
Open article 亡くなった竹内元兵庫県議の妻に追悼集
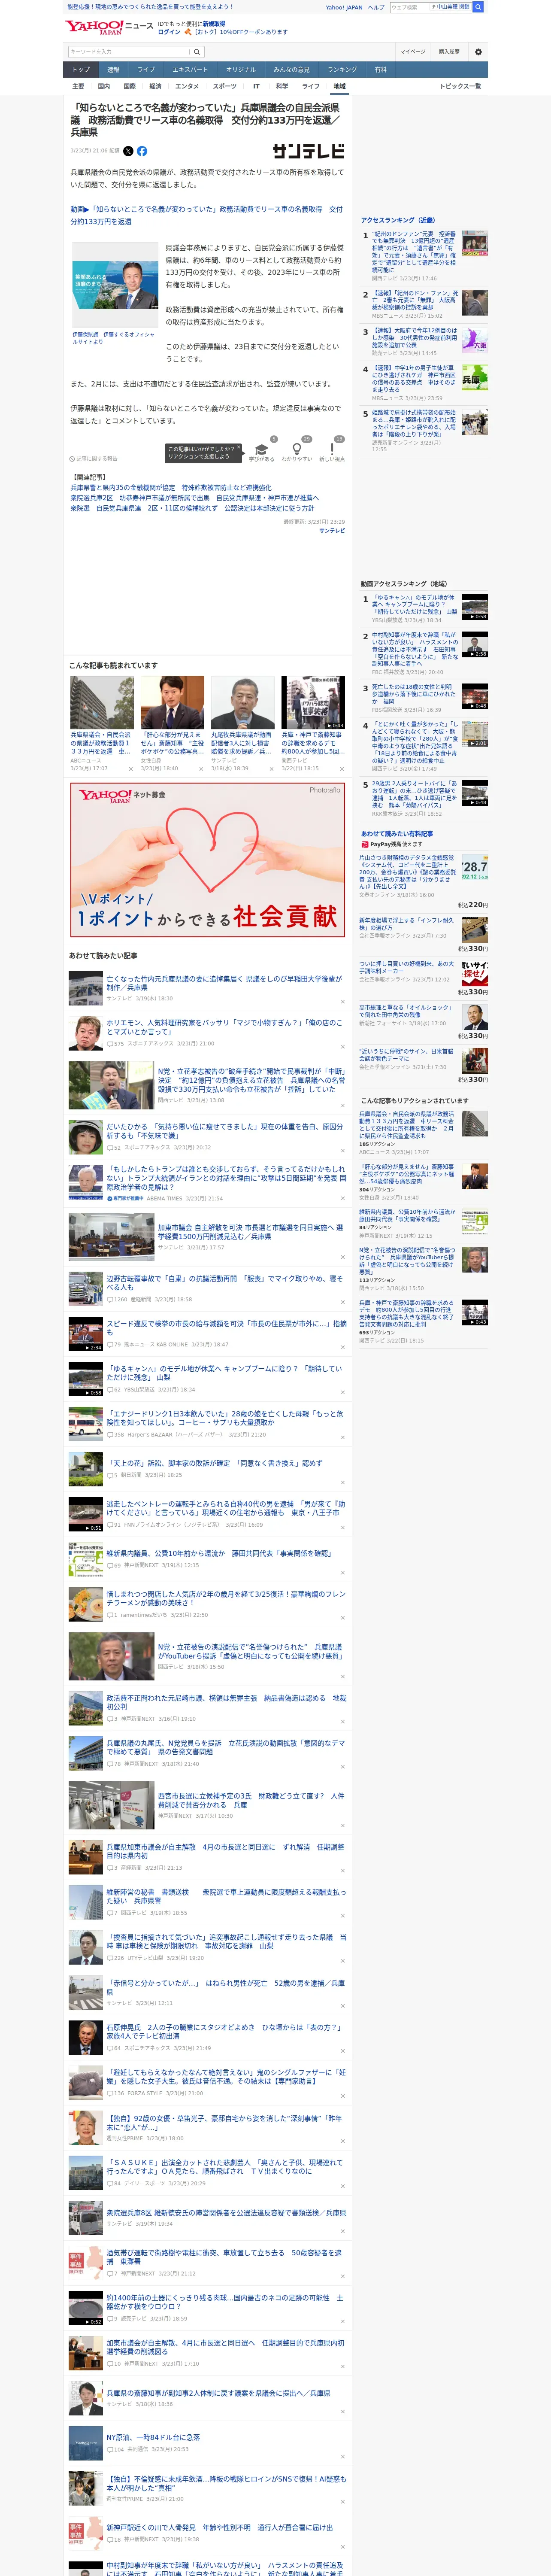[224, 983]
